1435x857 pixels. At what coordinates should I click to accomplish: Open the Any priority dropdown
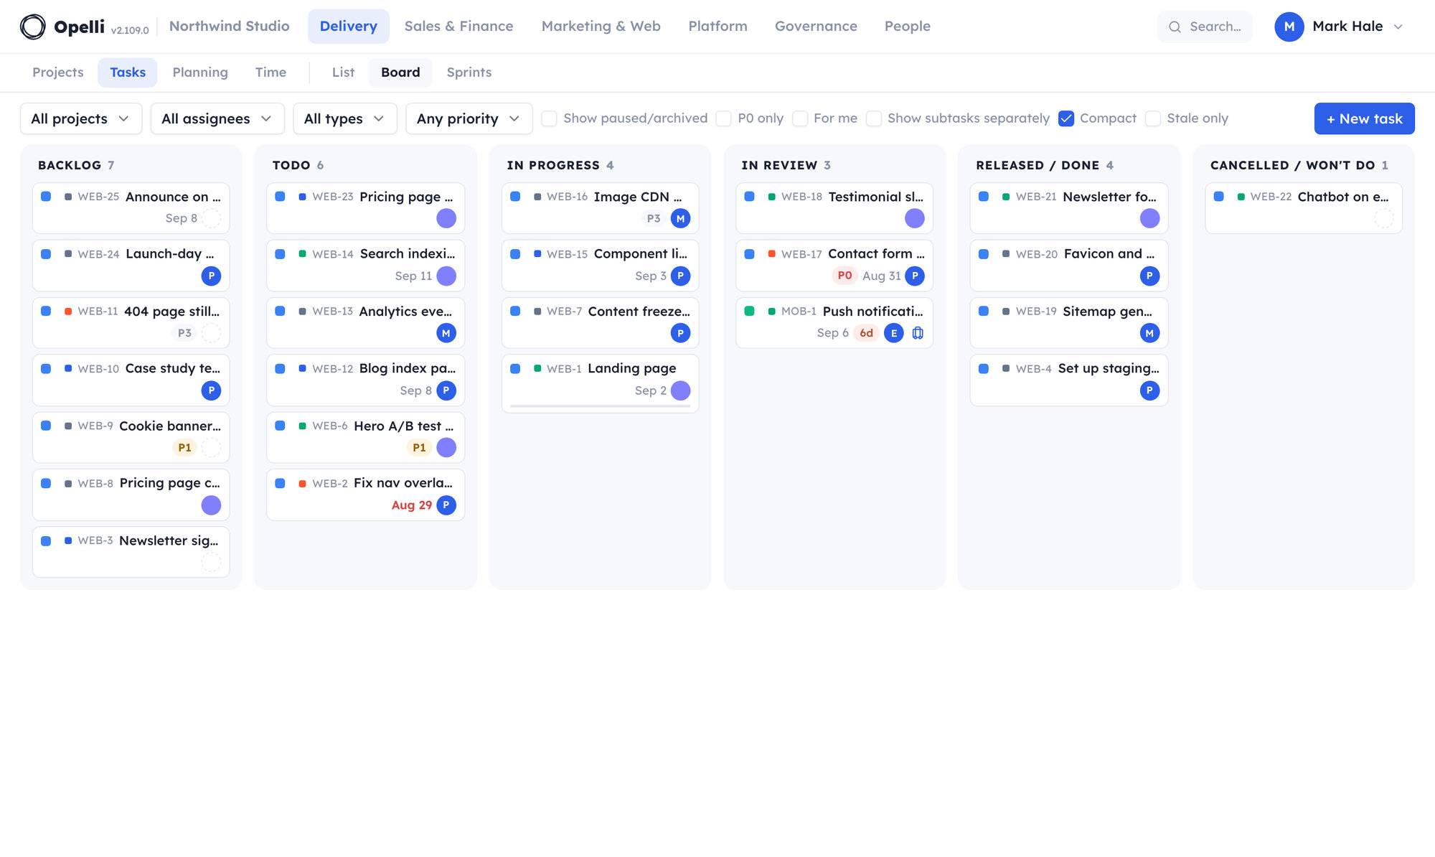469,118
